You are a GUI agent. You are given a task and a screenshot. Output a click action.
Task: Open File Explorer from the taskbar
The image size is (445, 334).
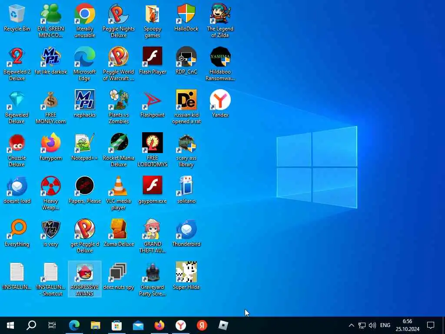pos(95,325)
